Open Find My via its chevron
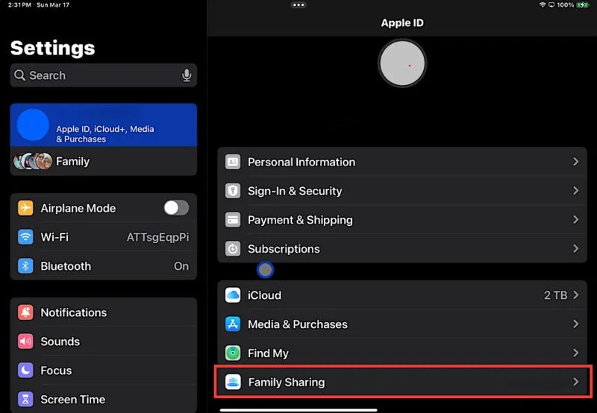The width and height of the screenshot is (597, 413). (575, 353)
